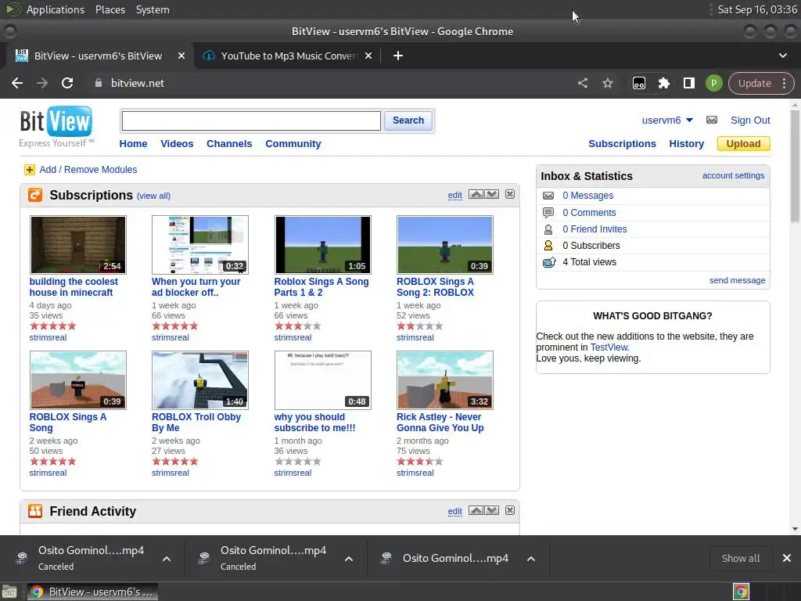Open the mail envelope icon next to uservm6

coord(712,120)
